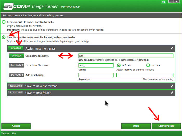Expand the Save to new folder section
The image size is (182, 136).
[x=91, y=93]
